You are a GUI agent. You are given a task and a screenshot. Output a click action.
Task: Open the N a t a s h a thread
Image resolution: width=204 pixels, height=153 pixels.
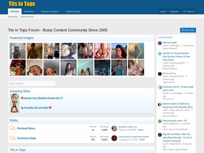pos(169,73)
